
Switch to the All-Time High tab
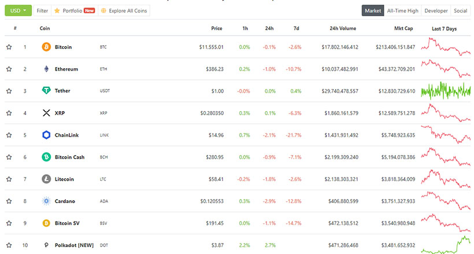click(403, 10)
